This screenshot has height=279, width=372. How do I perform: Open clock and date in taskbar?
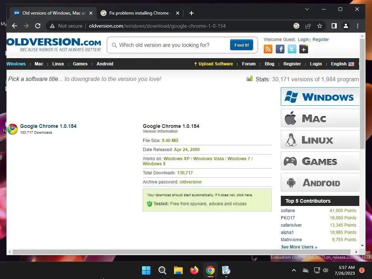pyautogui.click(x=345, y=270)
